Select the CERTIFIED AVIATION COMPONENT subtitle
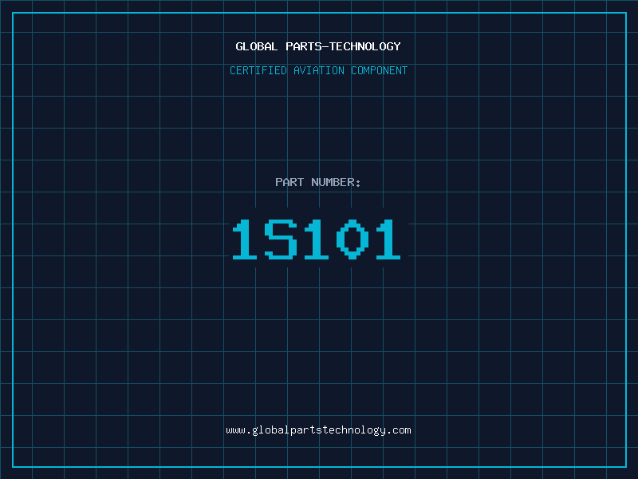Viewport: 638px width, 479px height. click(318, 70)
